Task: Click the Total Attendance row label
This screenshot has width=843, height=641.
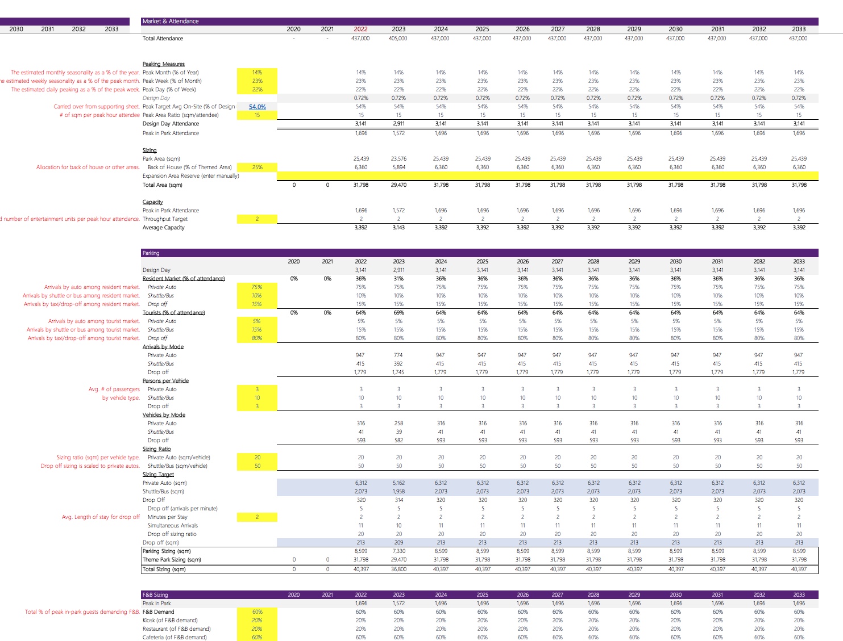Action: (x=163, y=39)
